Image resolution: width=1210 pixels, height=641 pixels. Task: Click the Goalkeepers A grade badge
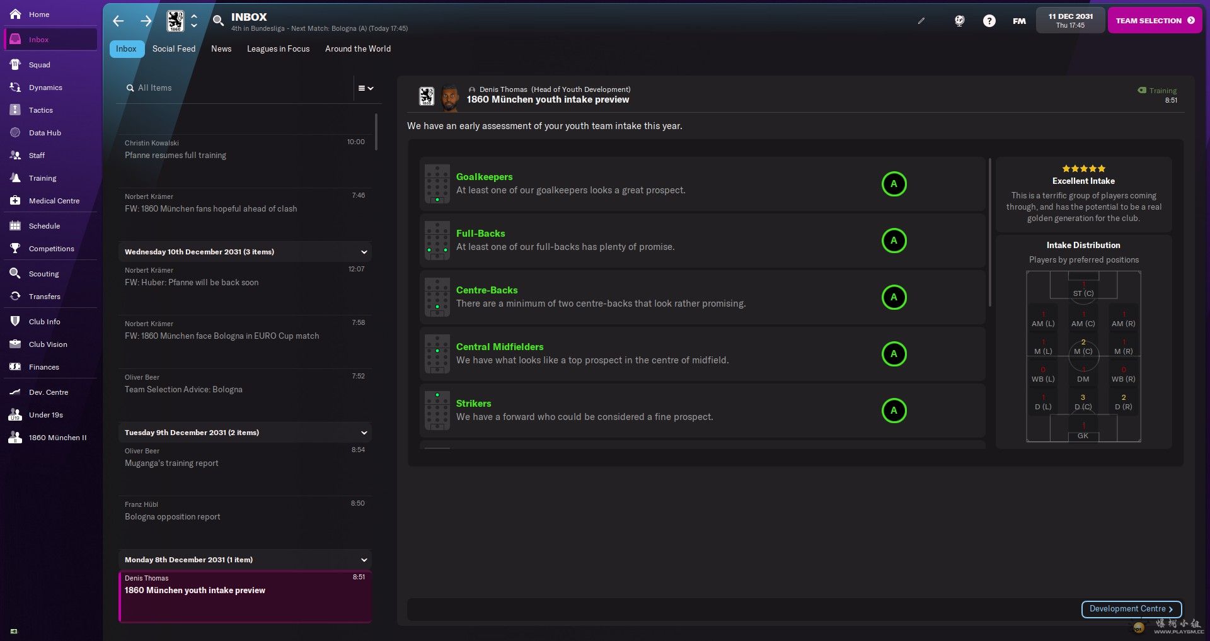(894, 184)
